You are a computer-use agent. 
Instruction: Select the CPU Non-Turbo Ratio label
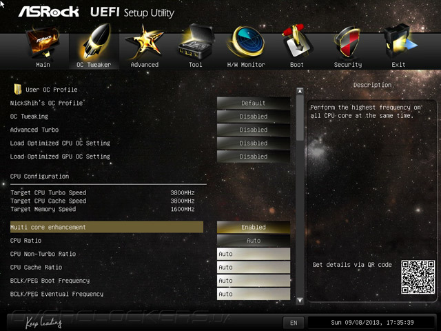pyautogui.click(x=43, y=254)
